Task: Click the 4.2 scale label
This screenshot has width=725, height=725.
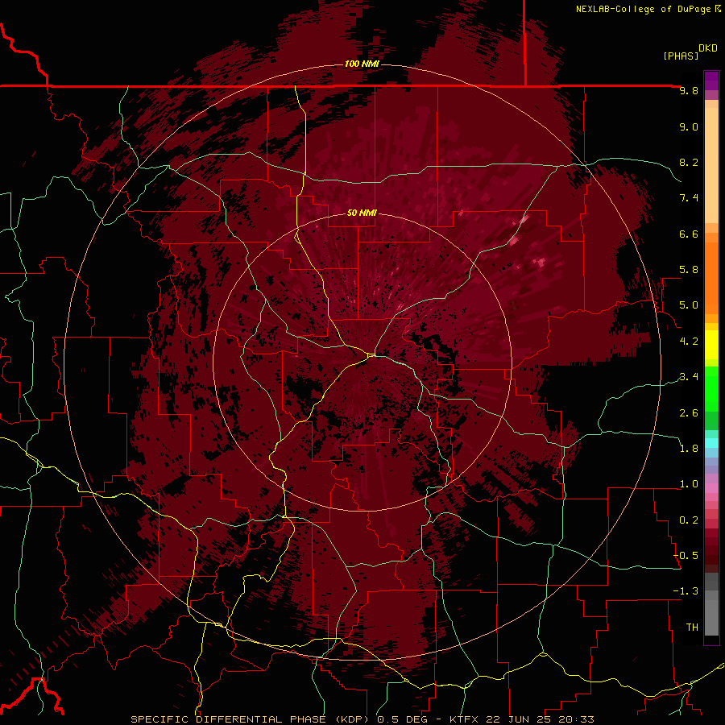Action: coord(689,342)
